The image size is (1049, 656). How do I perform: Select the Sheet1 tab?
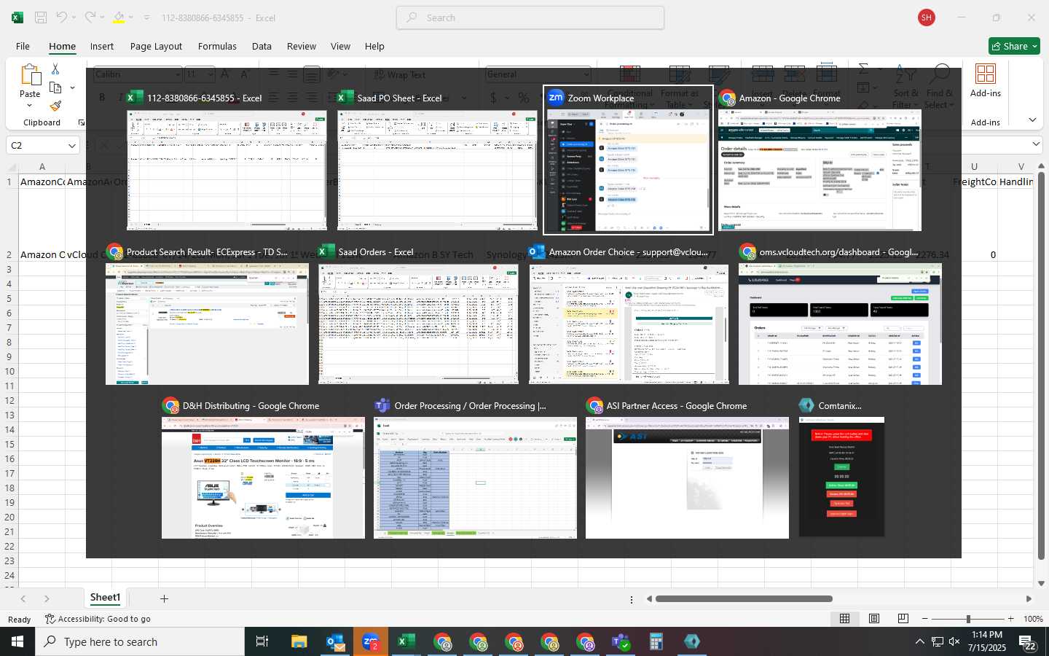click(x=105, y=598)
